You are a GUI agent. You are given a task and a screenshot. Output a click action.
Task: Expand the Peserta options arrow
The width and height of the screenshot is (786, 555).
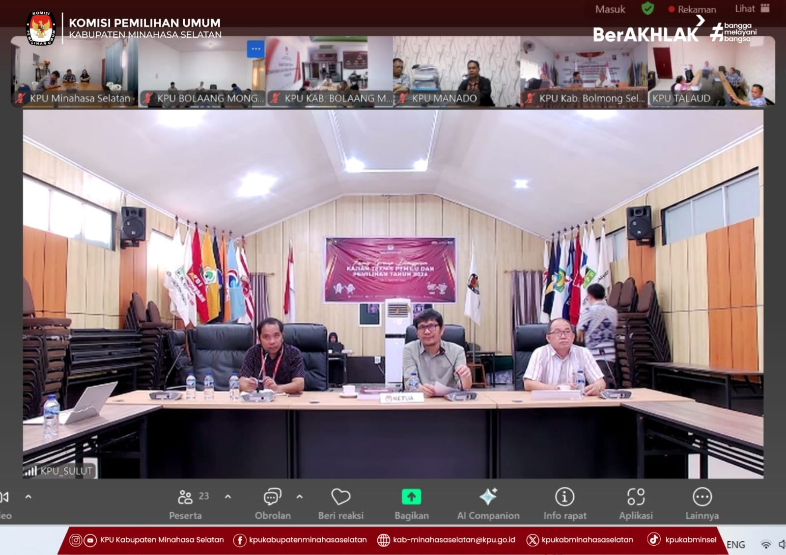click(x=228, y=497)
